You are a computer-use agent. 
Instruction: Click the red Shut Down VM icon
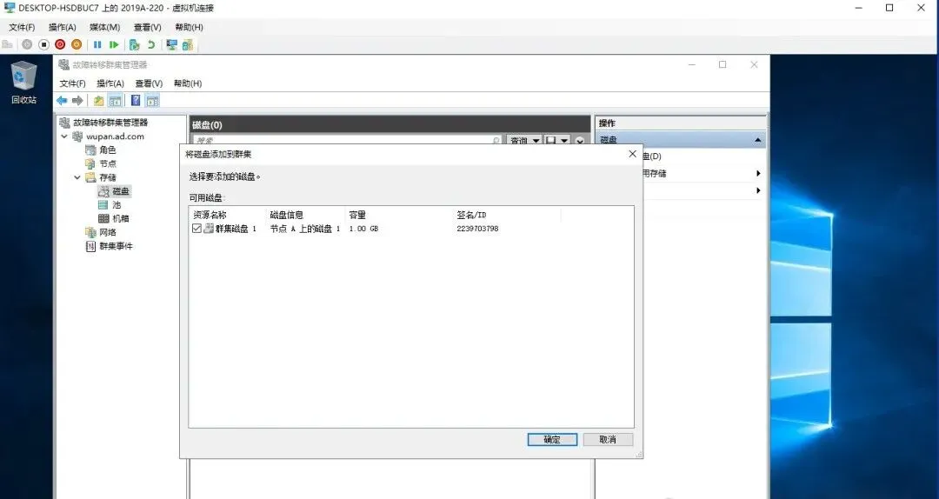tap(60, 44)
